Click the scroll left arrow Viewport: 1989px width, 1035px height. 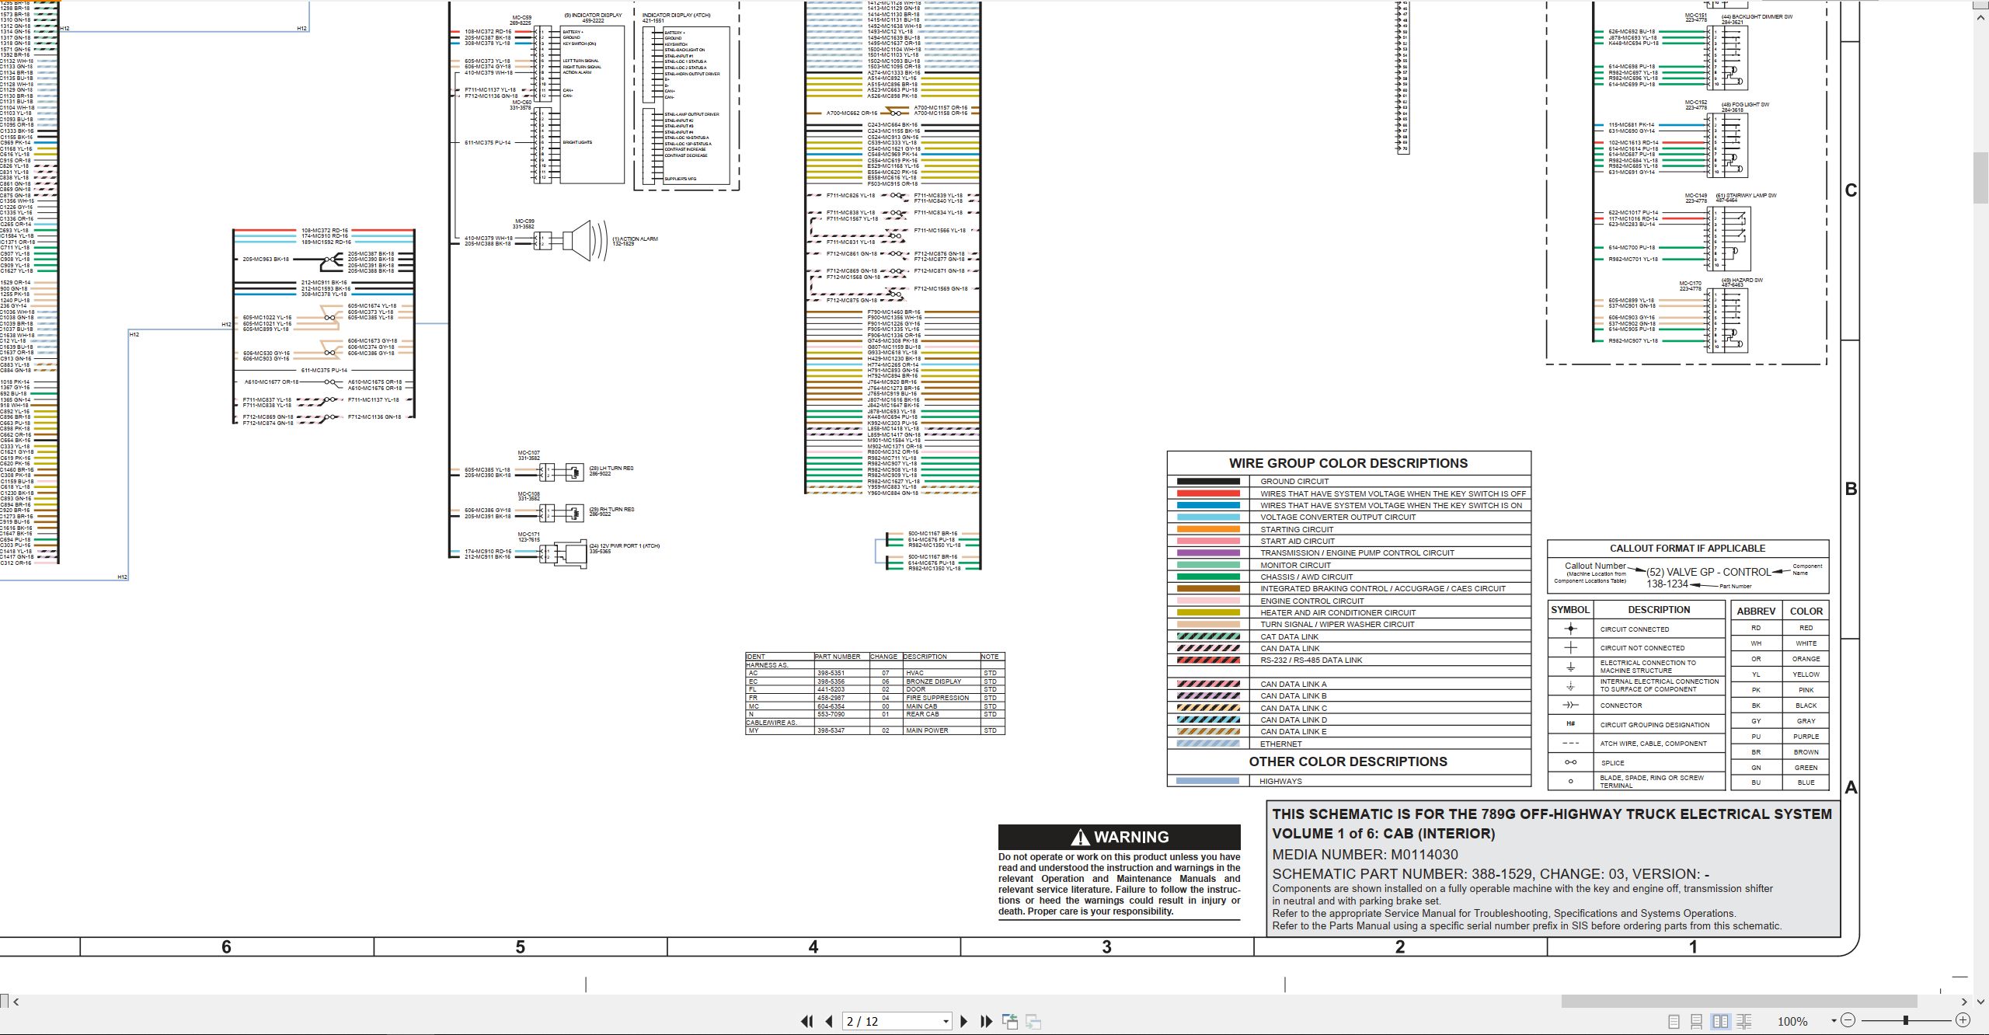[x=16, y=1002]
